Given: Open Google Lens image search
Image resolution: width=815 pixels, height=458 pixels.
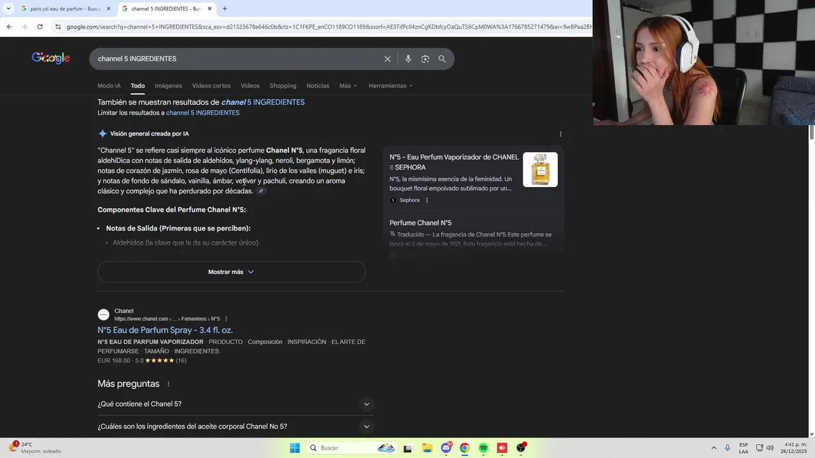Looking at the screenshot, I should point(425,59).
